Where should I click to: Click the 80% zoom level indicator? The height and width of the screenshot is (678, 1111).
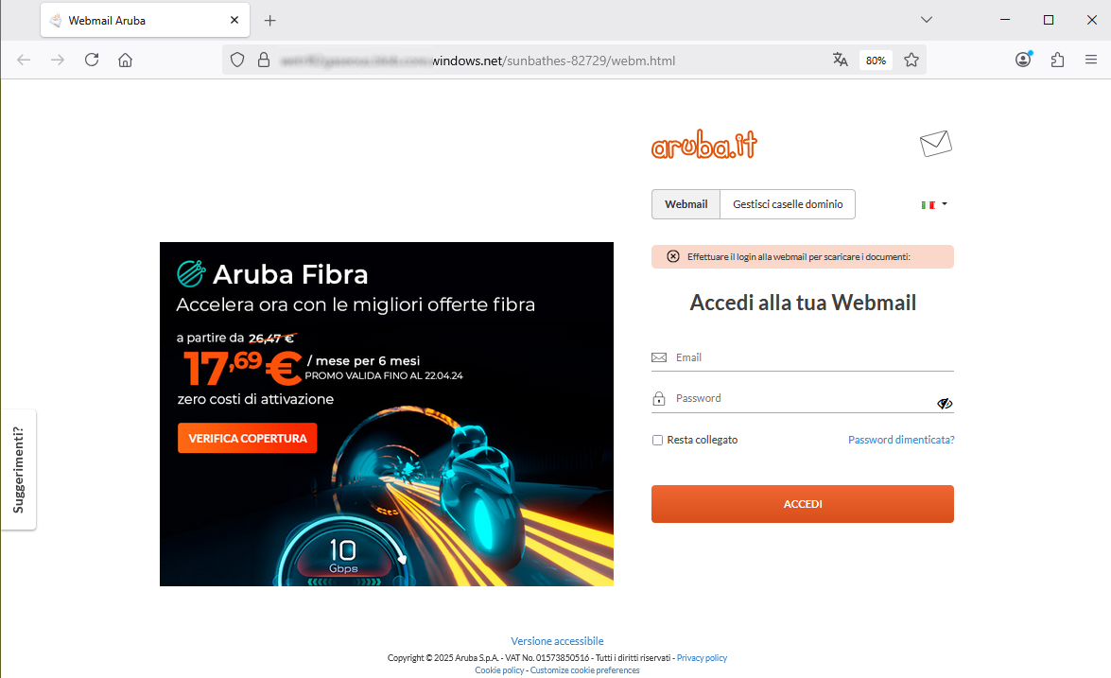pos(876,61)
